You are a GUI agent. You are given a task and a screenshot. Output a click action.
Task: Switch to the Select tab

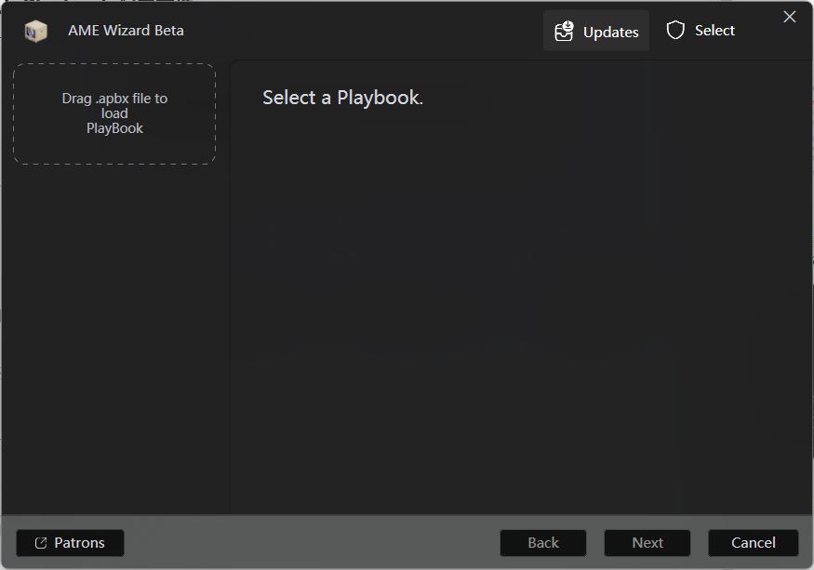701,31
